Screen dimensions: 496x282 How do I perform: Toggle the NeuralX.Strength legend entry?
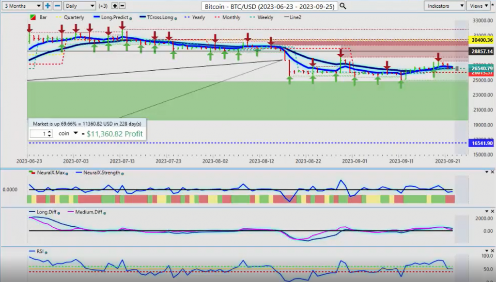(x=98, y=173)
